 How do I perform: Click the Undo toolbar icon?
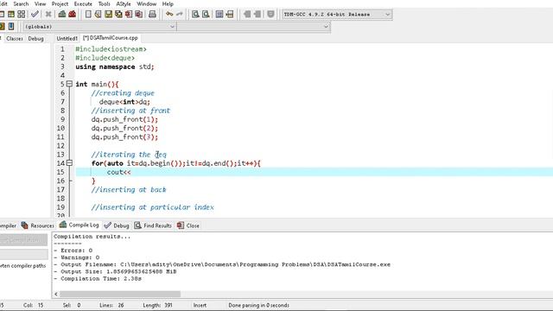pyautogui.click(x=169, y=14)
